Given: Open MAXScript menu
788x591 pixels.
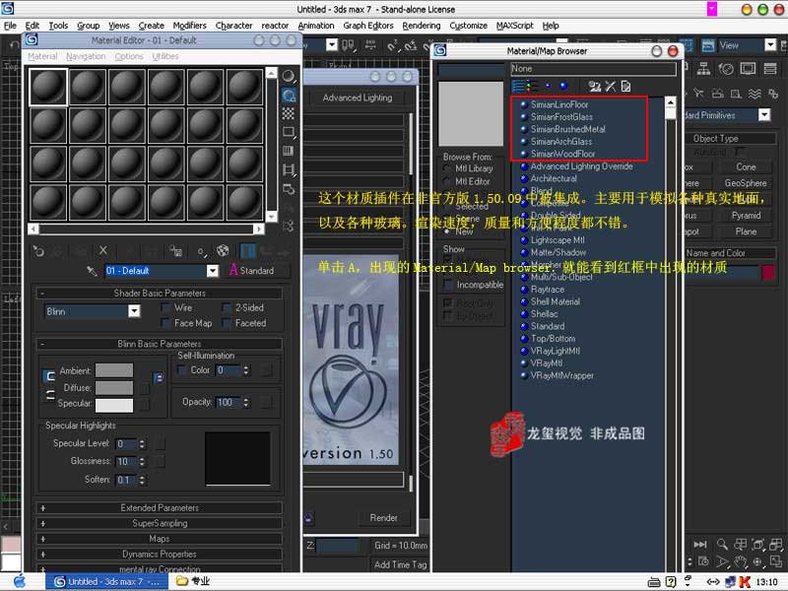Looking at the screenshot, I should (514, 26).
